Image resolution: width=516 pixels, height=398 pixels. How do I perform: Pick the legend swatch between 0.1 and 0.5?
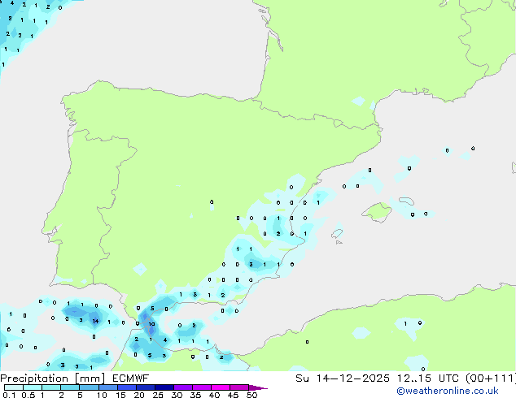click(x=14, y=387)
